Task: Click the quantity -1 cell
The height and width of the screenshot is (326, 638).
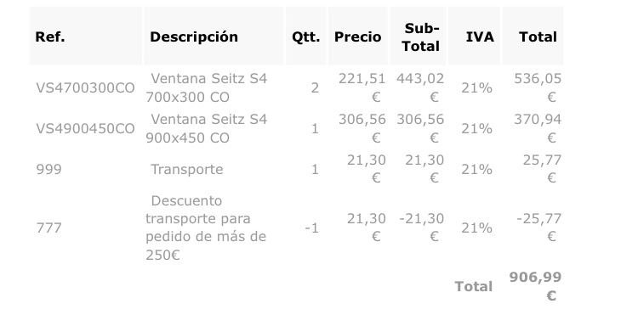Action: (x=311, y=228)
